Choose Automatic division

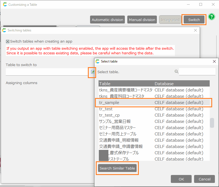[x=107, y=20]
